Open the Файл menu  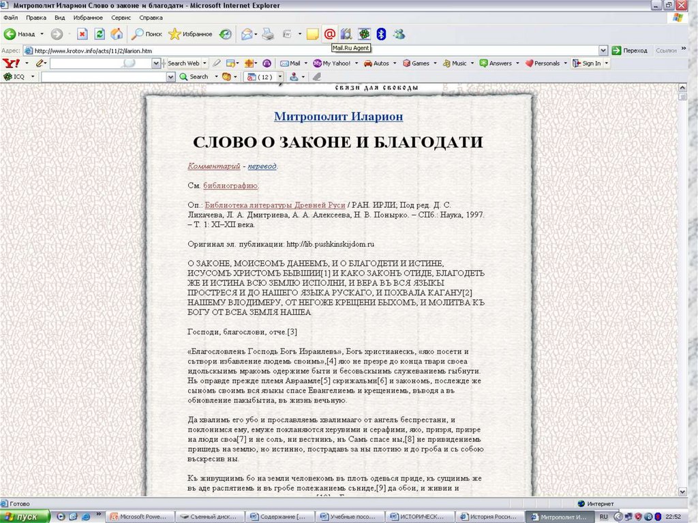(10, 17)
